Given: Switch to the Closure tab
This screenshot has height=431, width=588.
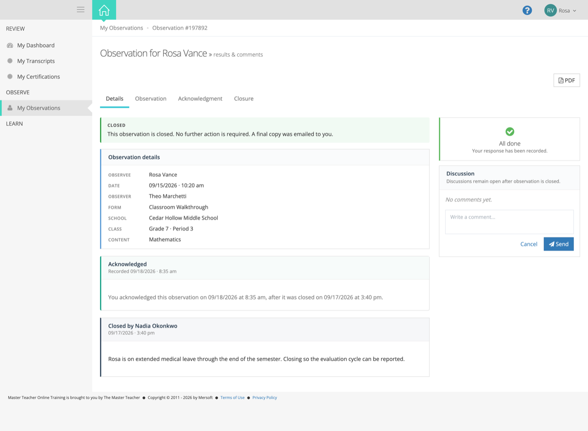Looking at the screenshot, I should pos(244,99).
